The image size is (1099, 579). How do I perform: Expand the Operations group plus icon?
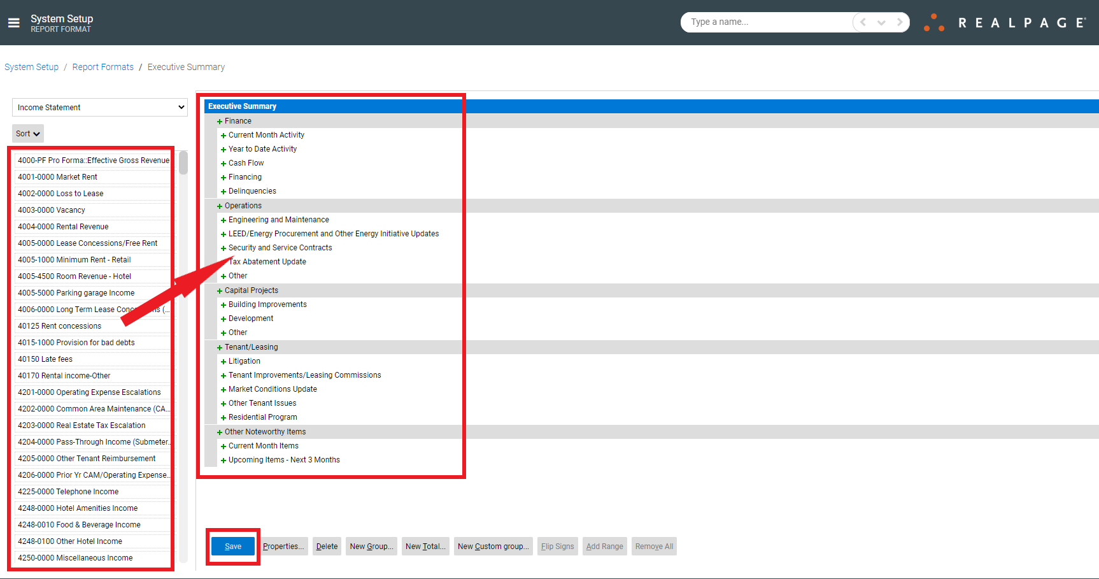(220, 206)
